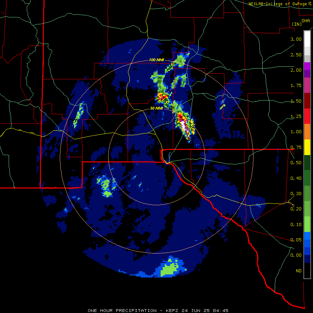Click the 0.75 legend value

(296, 147)
